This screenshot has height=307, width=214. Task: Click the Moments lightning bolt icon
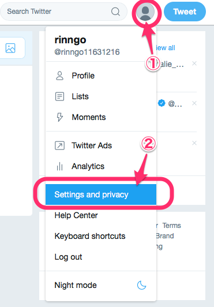coord(60,117)
